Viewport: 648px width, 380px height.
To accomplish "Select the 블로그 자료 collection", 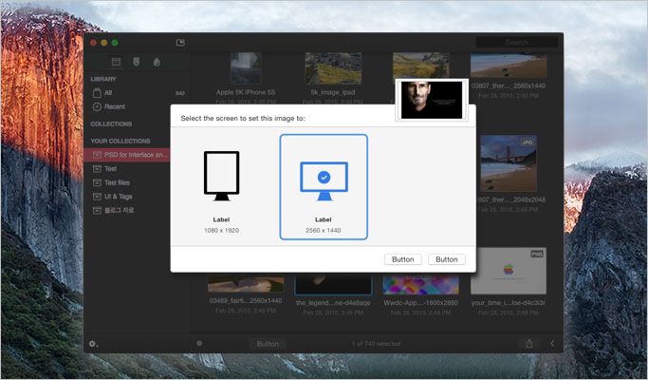I will click(127, 210).
